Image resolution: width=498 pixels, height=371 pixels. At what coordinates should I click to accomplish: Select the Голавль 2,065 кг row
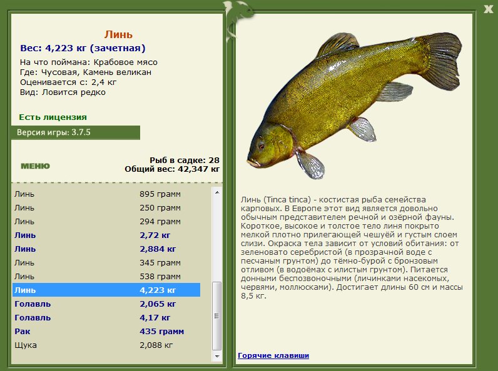pos(106,304)
